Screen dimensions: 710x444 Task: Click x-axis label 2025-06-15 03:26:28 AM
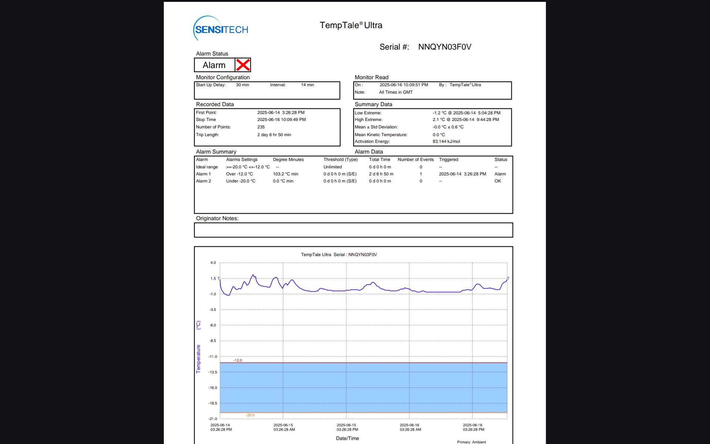[284, 427]
